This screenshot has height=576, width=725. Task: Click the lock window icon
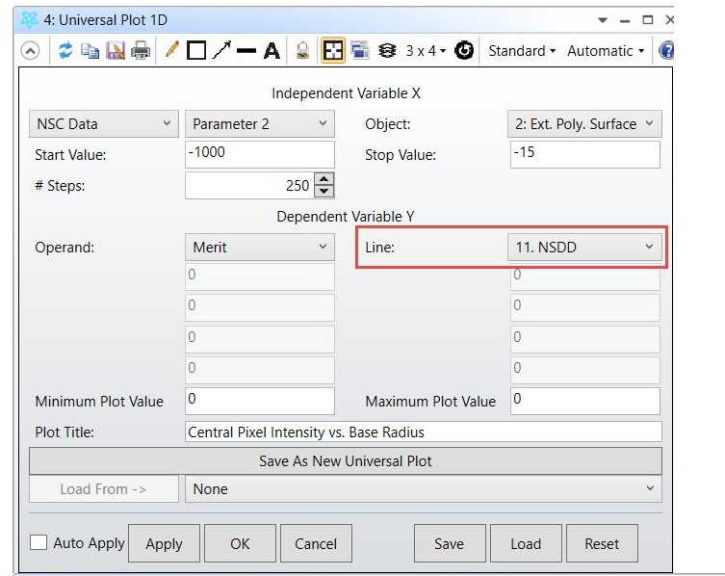(303, 50)
